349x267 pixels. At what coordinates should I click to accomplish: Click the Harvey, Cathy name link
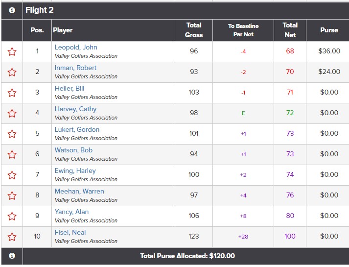point(75,109)
